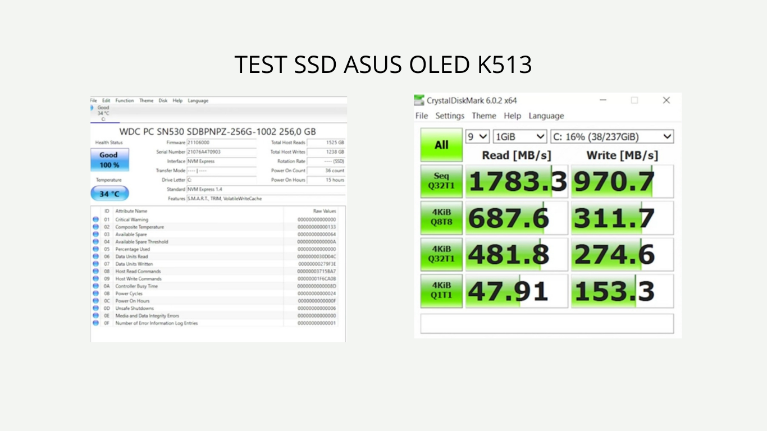Click the Firmware field 21106000
767x431 pixels.
(221, 143)
